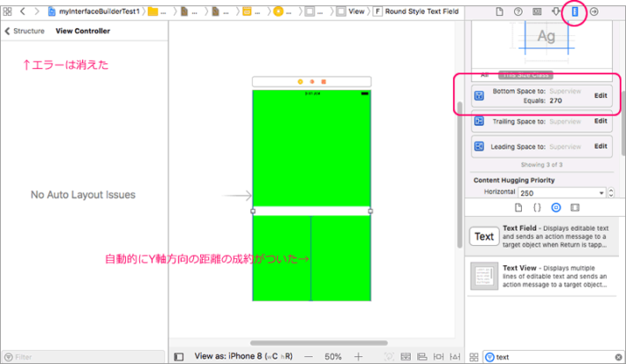Open the Connections inspector
Viewport: 626px width, 364px height.
[x=594, y=11]
